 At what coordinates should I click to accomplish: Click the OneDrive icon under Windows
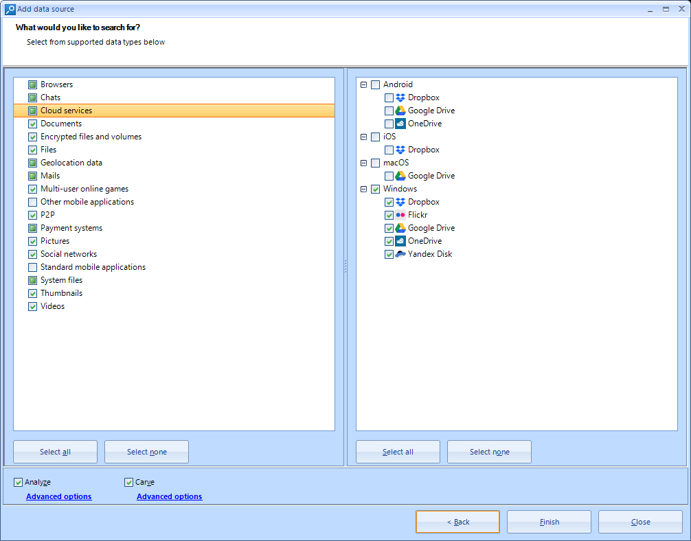click(400, 241)
